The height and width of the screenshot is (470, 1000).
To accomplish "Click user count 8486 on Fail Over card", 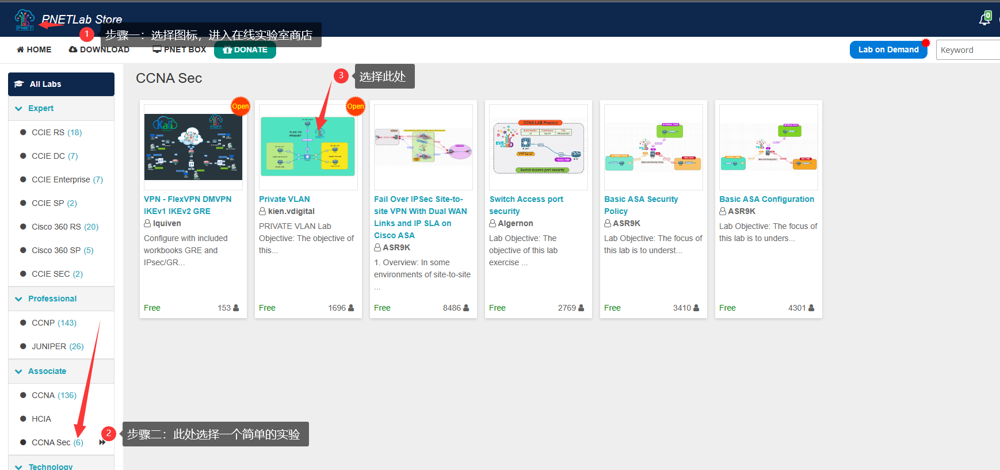I will point(456,308).
